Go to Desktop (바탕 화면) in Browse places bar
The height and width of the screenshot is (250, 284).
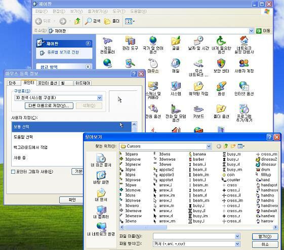tap(101, 178)
